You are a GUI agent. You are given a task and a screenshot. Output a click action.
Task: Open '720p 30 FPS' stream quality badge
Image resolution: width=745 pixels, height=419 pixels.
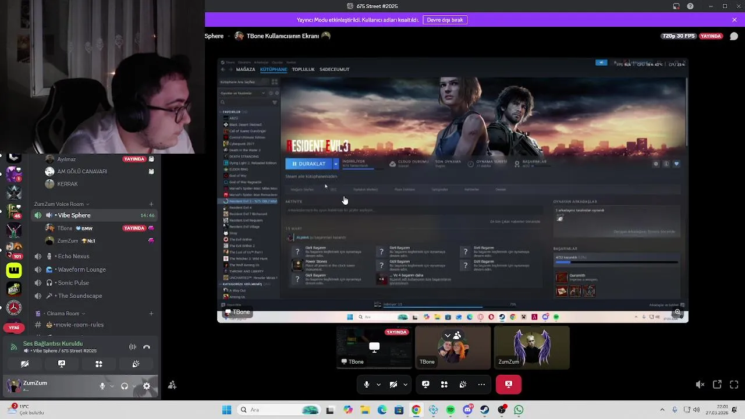(x=678, y=36)
